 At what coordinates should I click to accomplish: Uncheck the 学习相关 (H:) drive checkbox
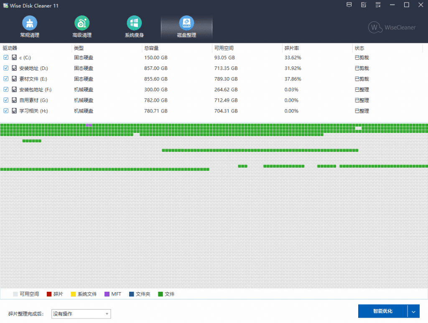coord(6,111)
